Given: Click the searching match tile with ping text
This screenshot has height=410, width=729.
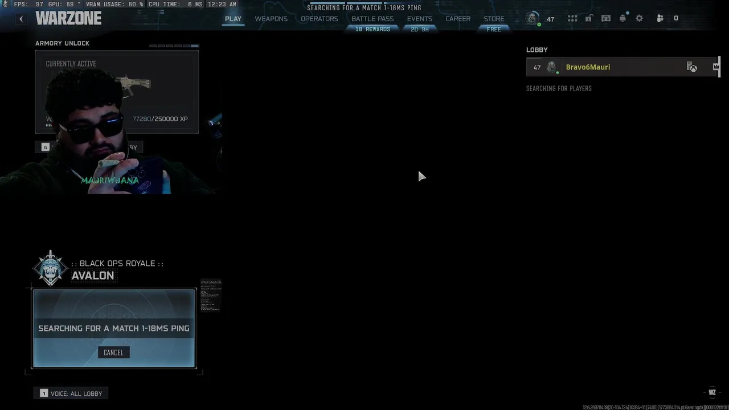Looking at the screenshot, I should click(114, 329).
